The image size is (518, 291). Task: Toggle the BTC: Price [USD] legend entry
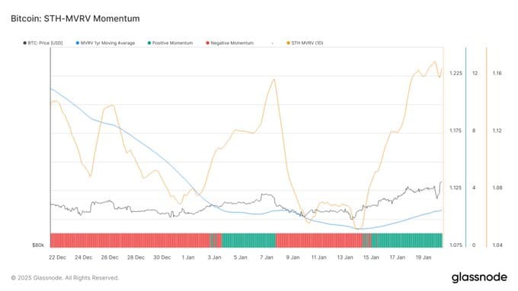click(x=43, y=43)
